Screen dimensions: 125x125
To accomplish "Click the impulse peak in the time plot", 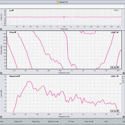I will (64, 17).
